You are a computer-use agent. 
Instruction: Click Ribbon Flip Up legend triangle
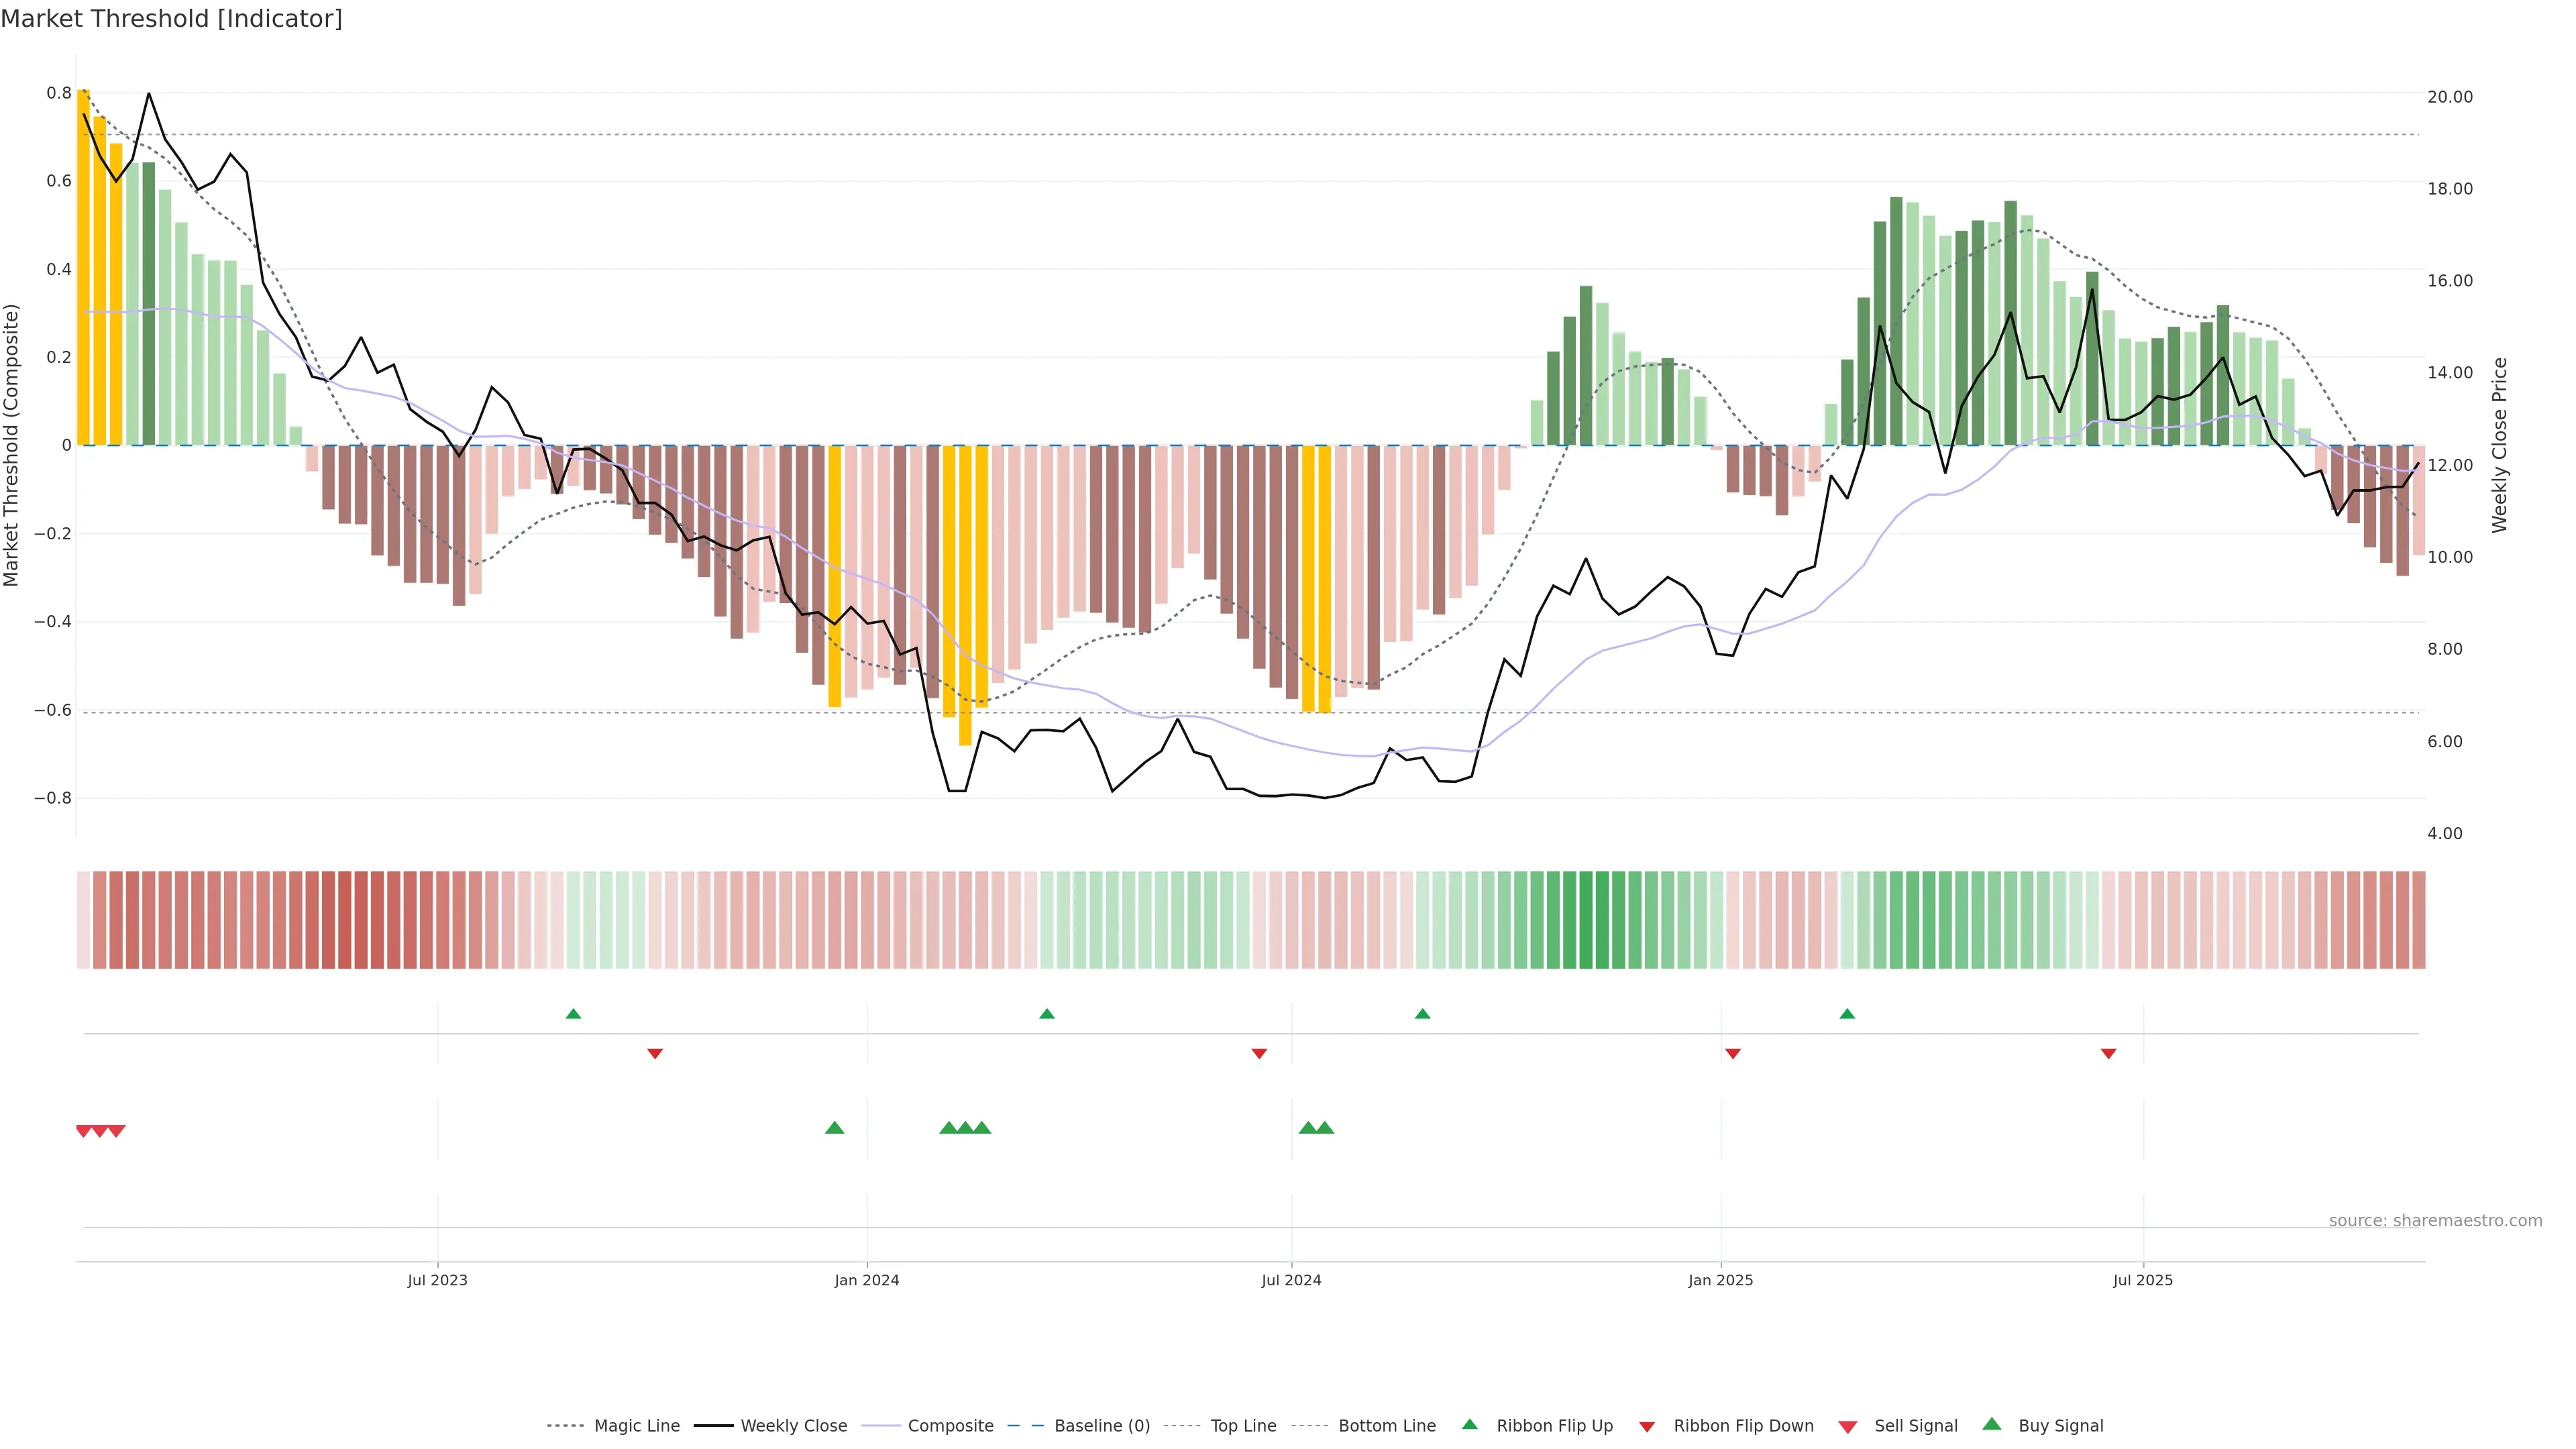pos(1469,1425)
